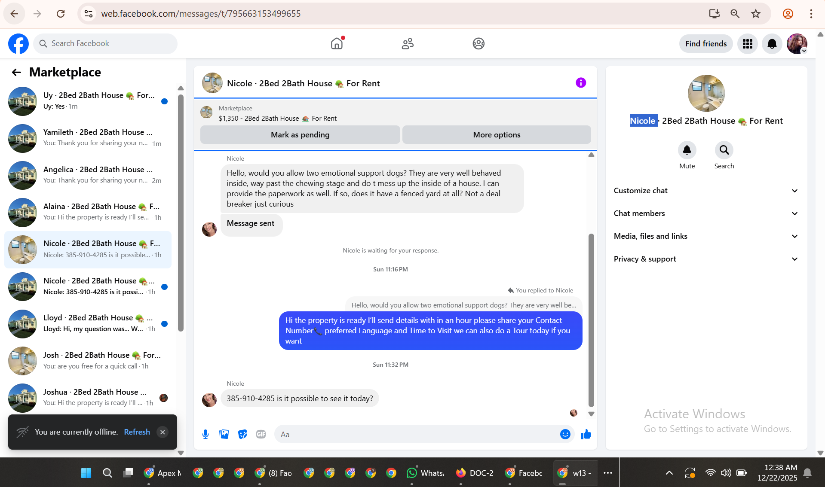Image resolution: width=825 pixels, height=487 pixels.
Task: Click the Facebook logo icon
Action: pyautogui.click(x=18, y=43)
